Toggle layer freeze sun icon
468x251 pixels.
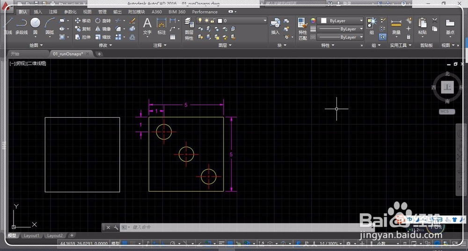(206, 21)
